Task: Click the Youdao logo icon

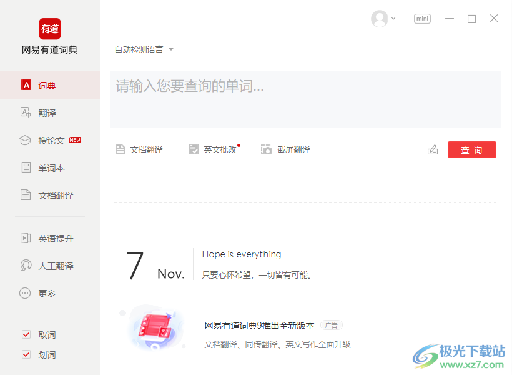Action: 50,29
